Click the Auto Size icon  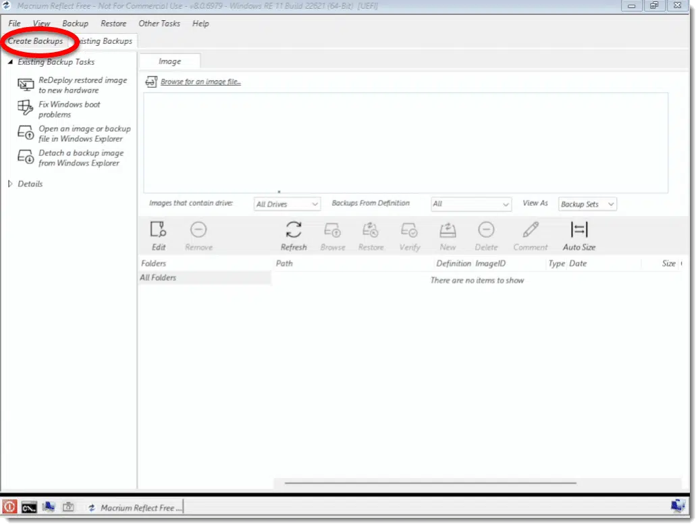(579, 230)
